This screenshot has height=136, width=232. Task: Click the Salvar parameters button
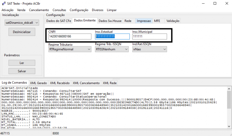22,71
